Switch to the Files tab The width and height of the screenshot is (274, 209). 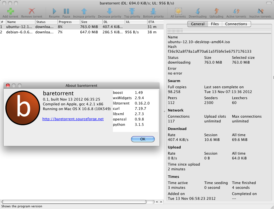click(x=215, y=24)
